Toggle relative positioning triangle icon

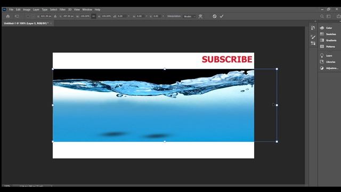pyautogui.click(x=55, y=17)
